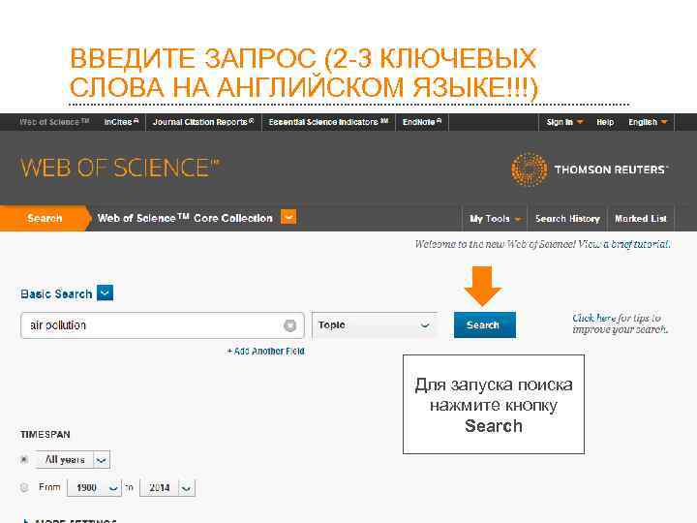Screen dimensions: 697x523
Task: Click the Thomson Reuters logo
Action: click(590, 169)
